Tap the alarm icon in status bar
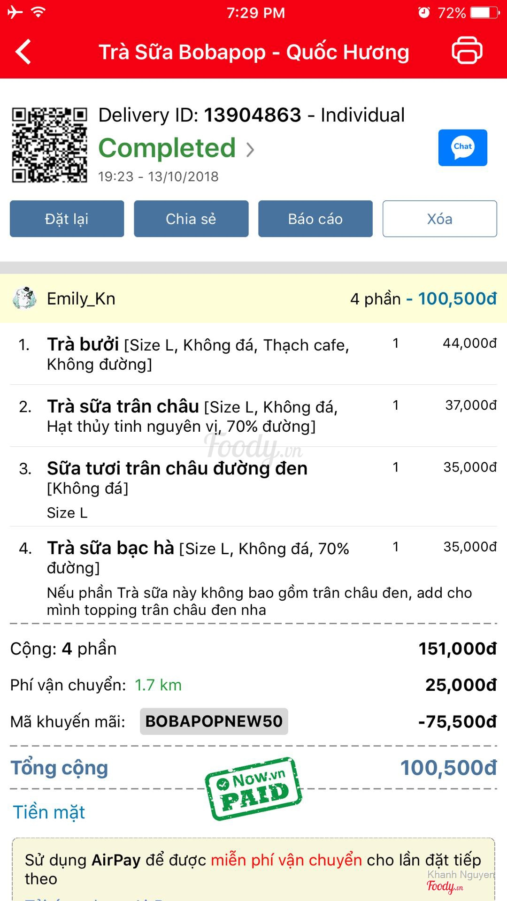 [x=423, y=13]
